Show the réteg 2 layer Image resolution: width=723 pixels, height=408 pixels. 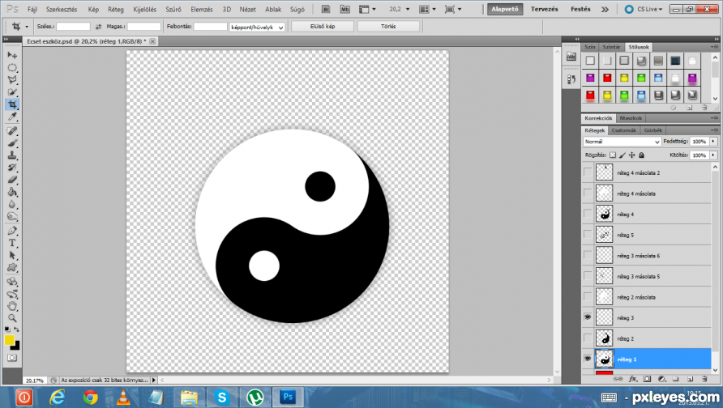[588, 338]
